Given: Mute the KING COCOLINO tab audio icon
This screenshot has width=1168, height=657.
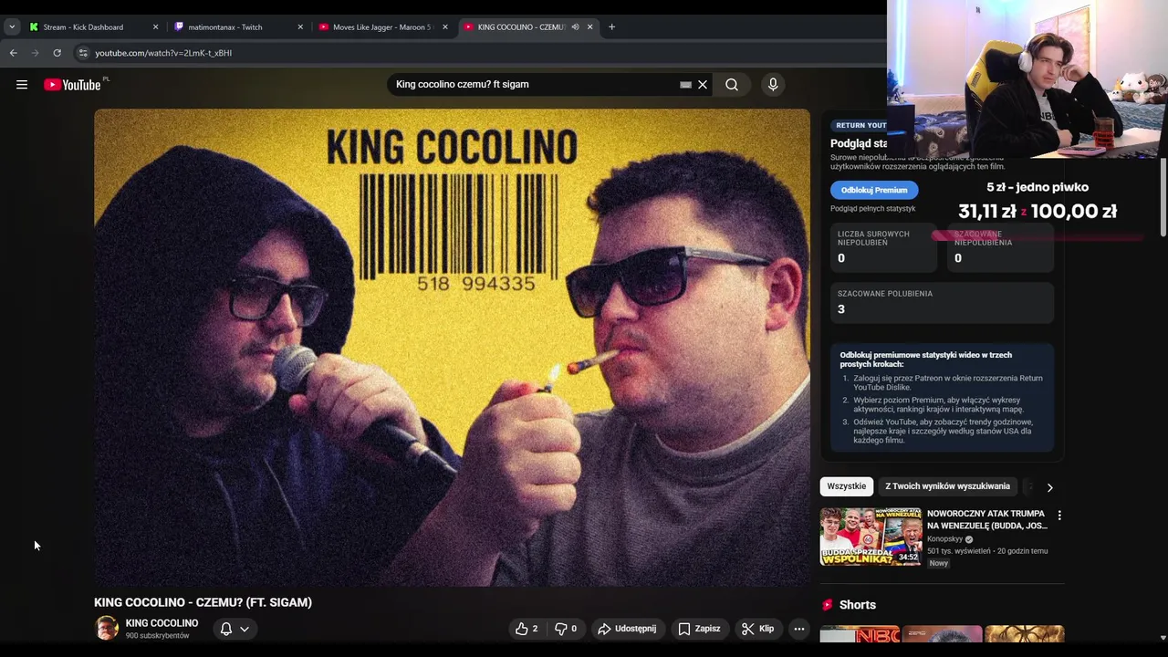Looking at the screenshot, I should 575,27.
